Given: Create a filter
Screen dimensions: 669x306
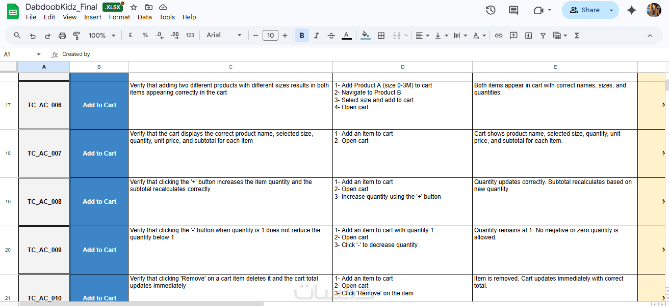Looking at the screenshot, I should click(x=543, y=36).
